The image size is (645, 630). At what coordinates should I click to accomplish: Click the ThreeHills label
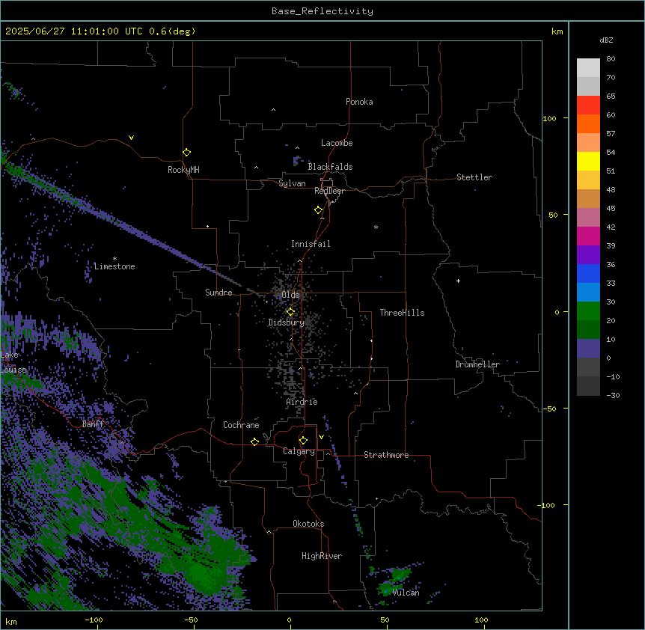point(402,313)
